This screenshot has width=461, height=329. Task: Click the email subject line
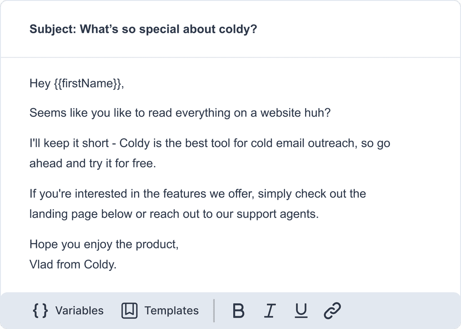point(143,29)
